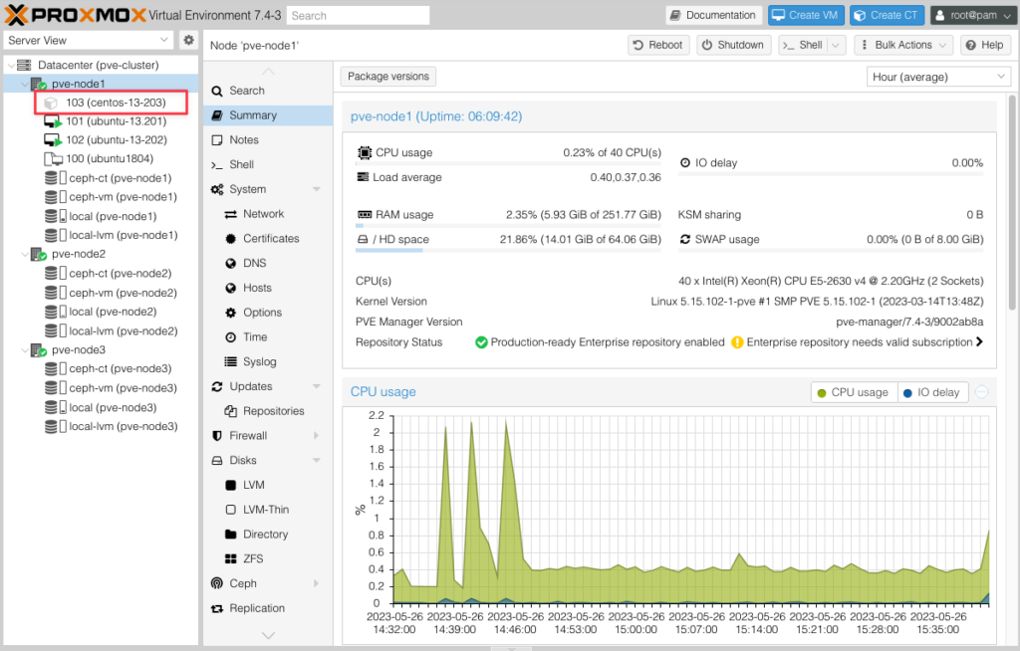Collapse the System menu section
1020x651 pixels.
[317, 189]
